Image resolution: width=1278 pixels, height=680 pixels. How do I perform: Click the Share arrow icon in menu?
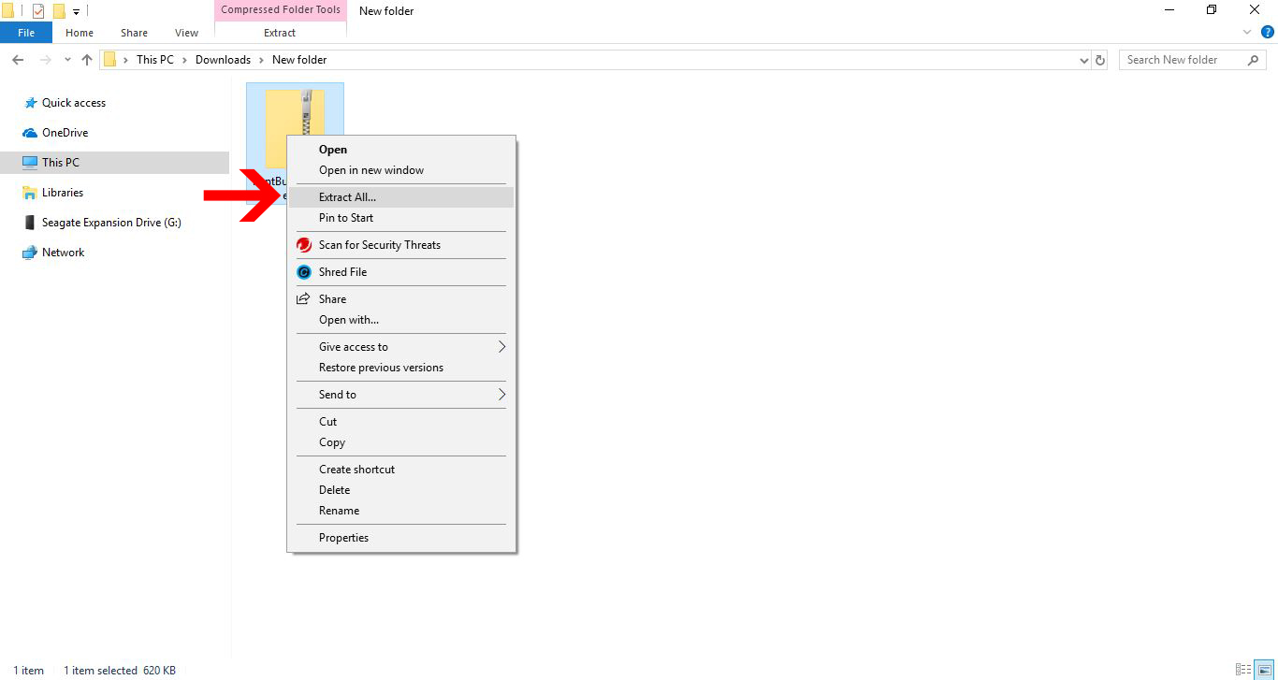pyautogui.click(x=303, y=299)
